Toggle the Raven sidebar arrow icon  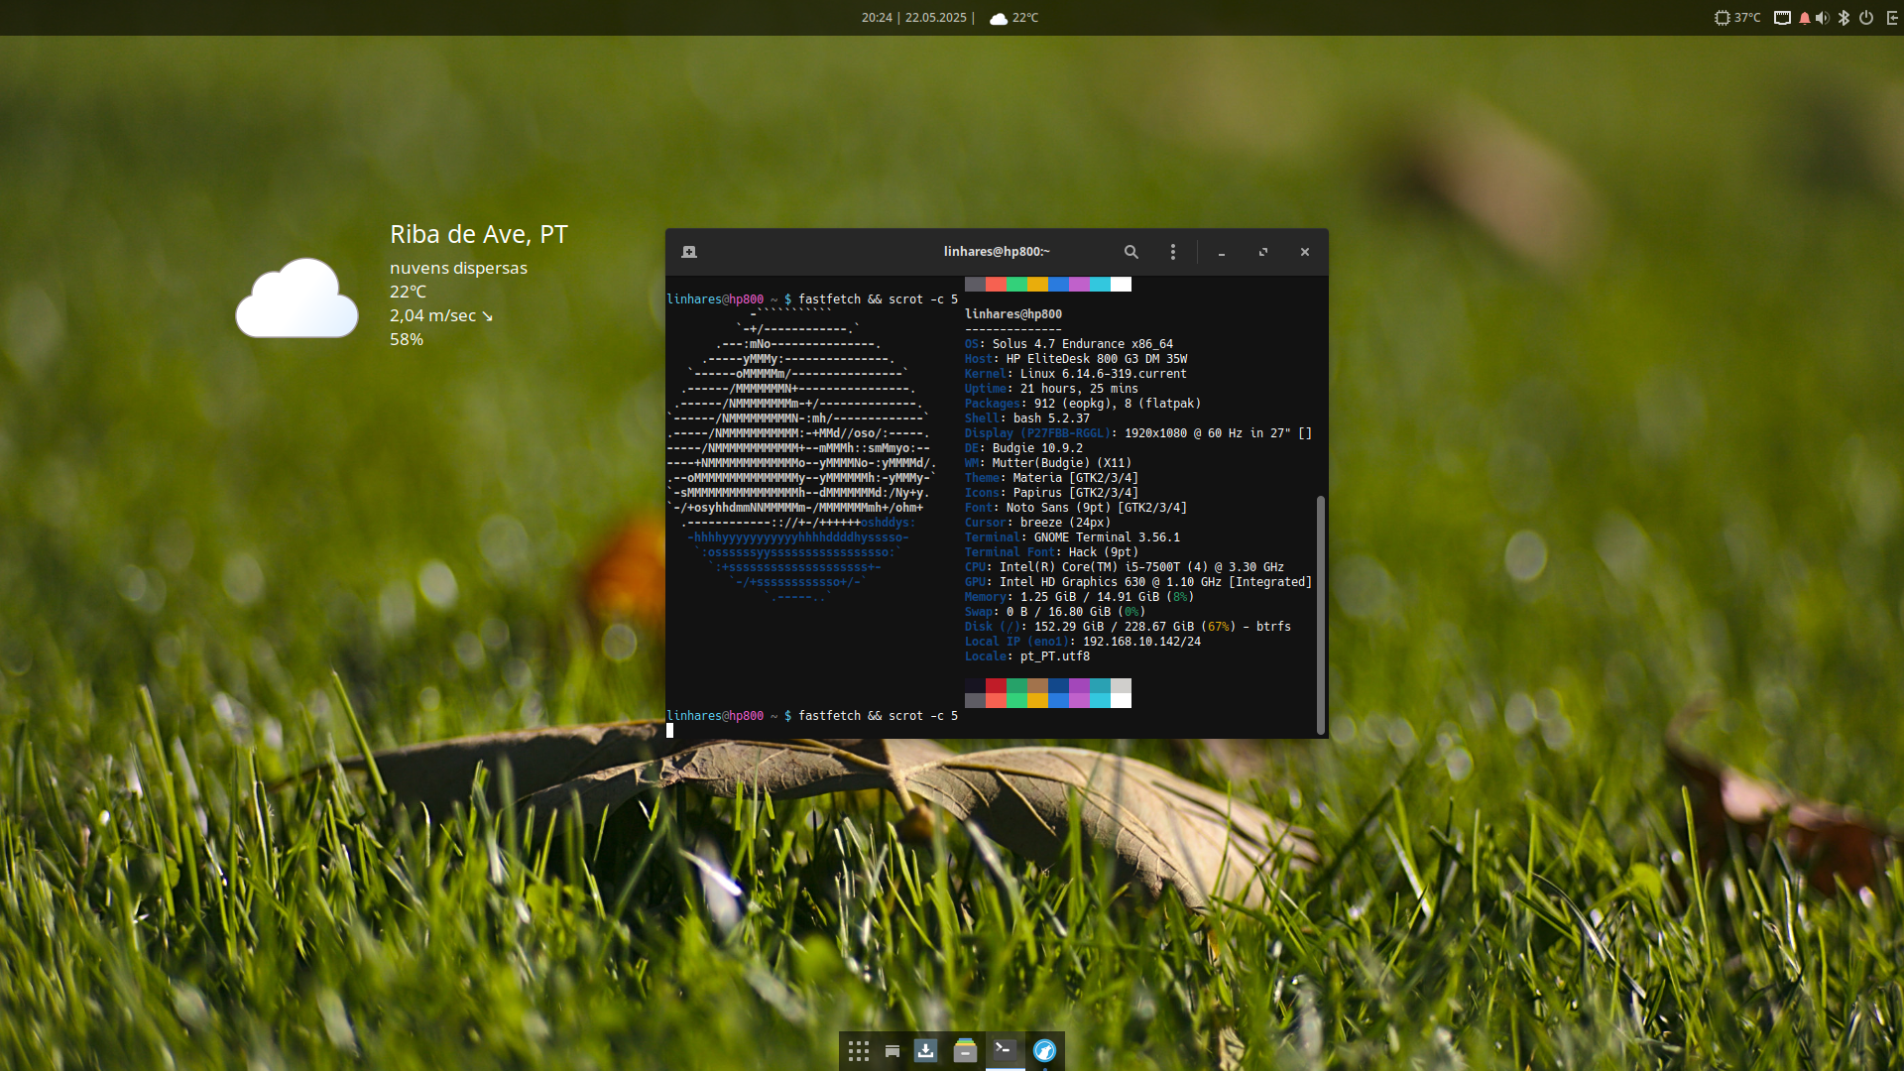1891,18
